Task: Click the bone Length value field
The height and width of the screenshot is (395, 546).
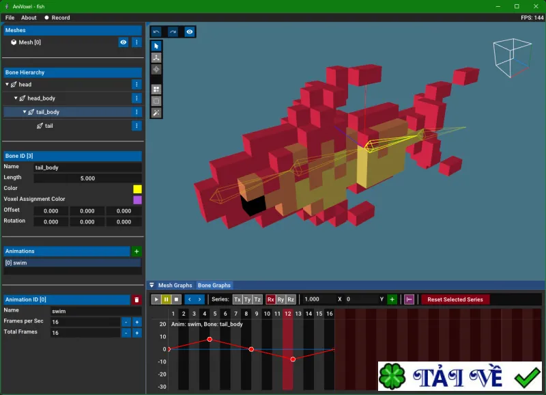Action: [x=88, y=178]
